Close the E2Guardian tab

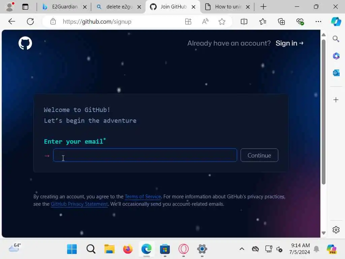click(85, 7)
